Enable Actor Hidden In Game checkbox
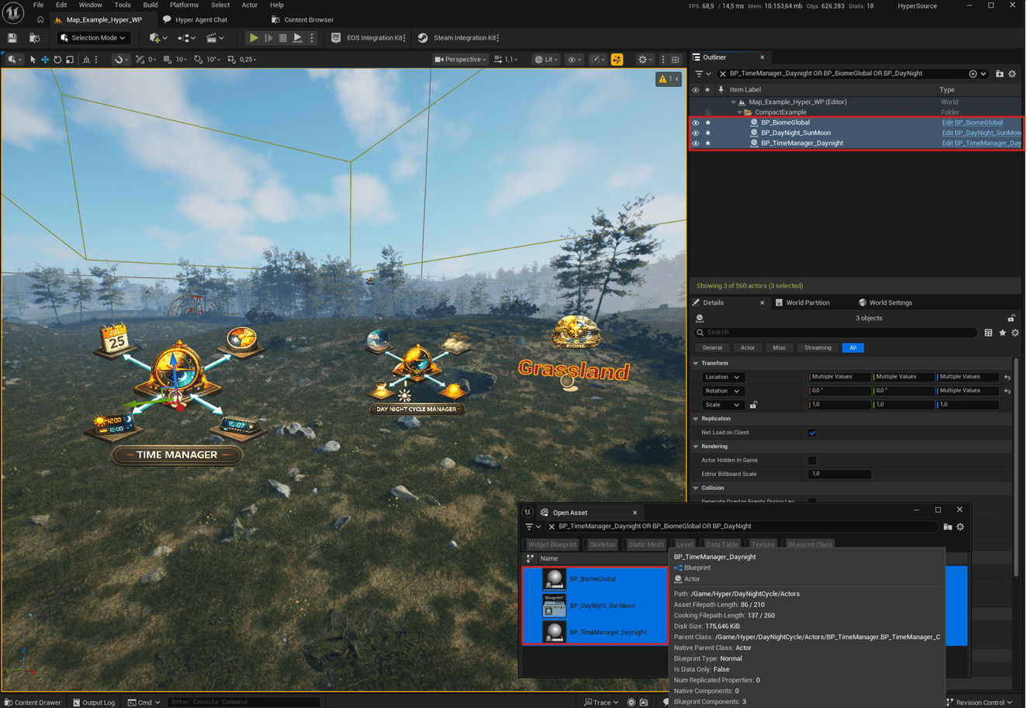The image size is (1027, 708). pos(812,461)
